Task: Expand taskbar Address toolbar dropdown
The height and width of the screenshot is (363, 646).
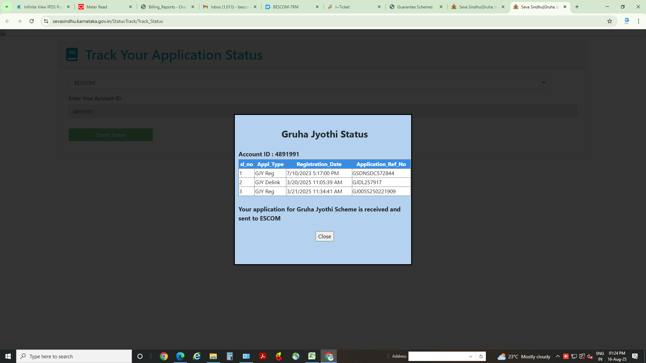Action: coord(471,356)
